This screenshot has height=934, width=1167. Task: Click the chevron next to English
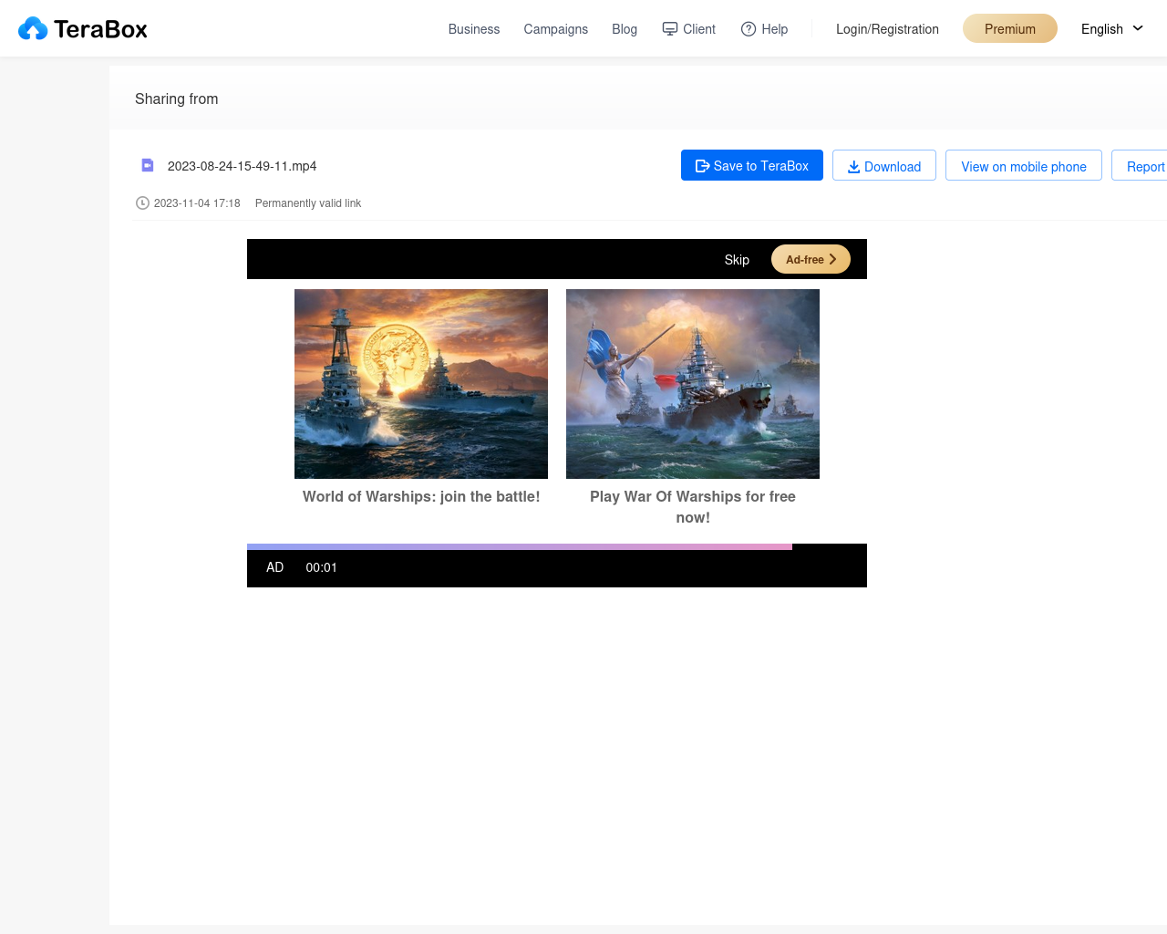click(1138, 28)
